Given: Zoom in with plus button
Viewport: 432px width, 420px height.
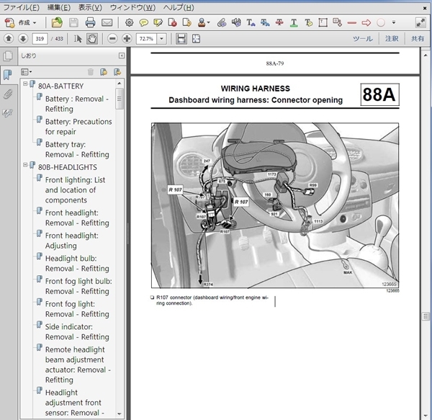Looking at the screenshot, I should pos(127,39).
